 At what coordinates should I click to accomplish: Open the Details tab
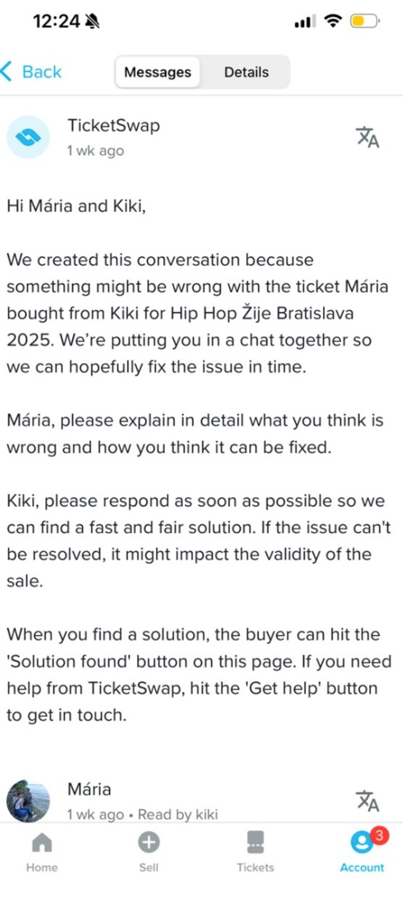[x=246, y=72]
